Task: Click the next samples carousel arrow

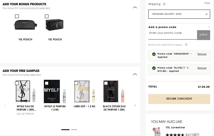Action: pos(135,105)
